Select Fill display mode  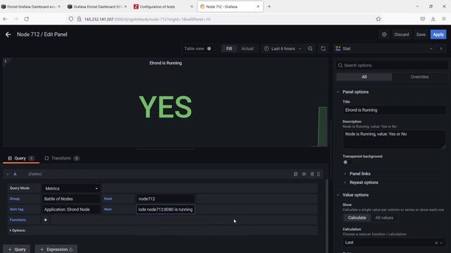pyautogui.click(x=229, y=48)
